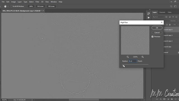Open the Edit menu
This screenshot has height=101, width=179.
pos(8,2)
